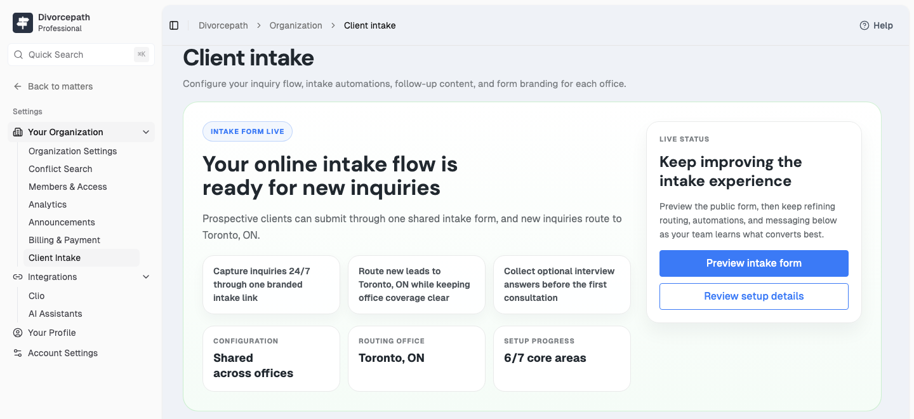This screenshot has width=914, height=419.
Task: Click 6/7 core areas progress text
Action: [x=545, y=358]
